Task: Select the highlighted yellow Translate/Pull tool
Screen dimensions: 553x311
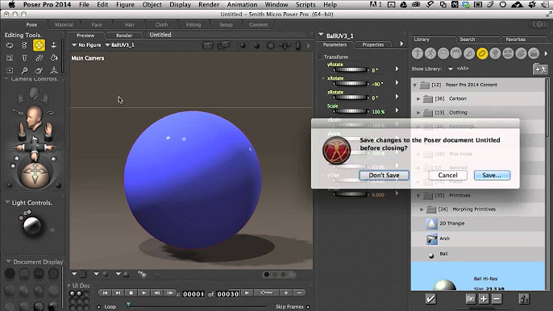Action: click(x=39, y=45)
